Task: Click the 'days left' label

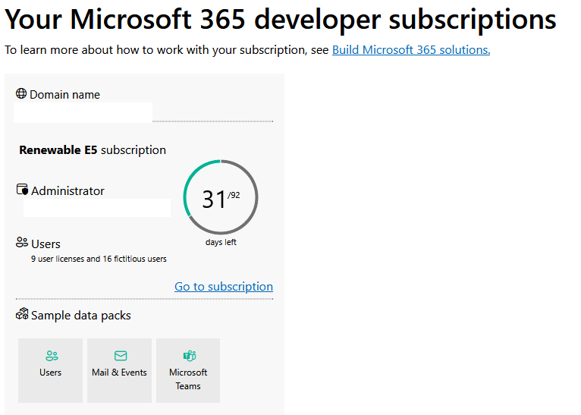Action: 221,242
